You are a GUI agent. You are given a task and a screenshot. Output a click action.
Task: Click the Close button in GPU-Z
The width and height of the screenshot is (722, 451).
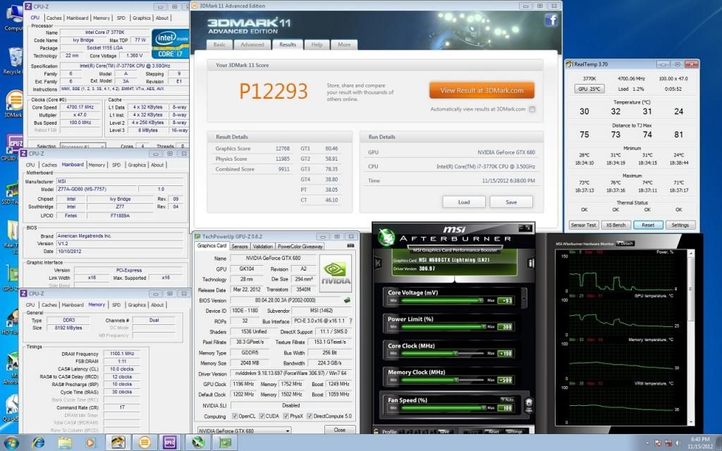click(339, 430)
